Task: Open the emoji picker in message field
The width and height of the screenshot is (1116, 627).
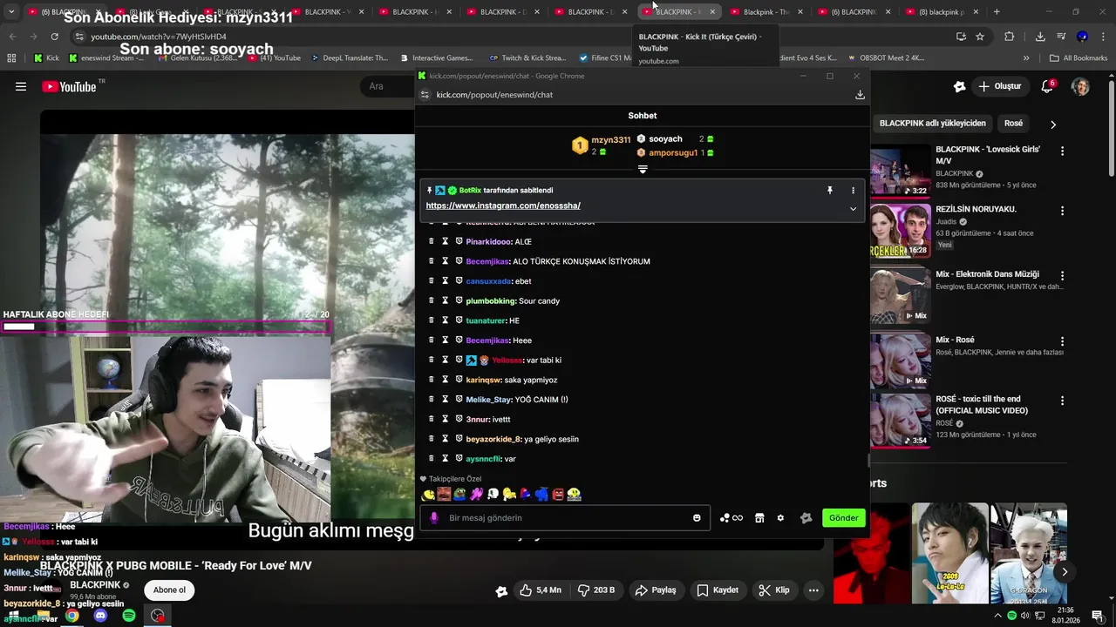Action: coord(697,518)
